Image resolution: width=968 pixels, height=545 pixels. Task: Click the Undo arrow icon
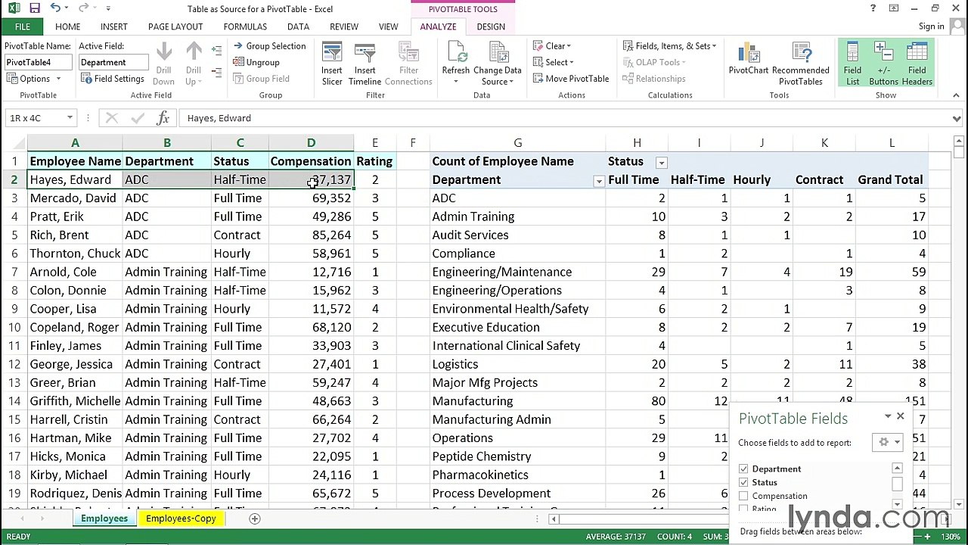pyautogui.click(x=55, y=8)
